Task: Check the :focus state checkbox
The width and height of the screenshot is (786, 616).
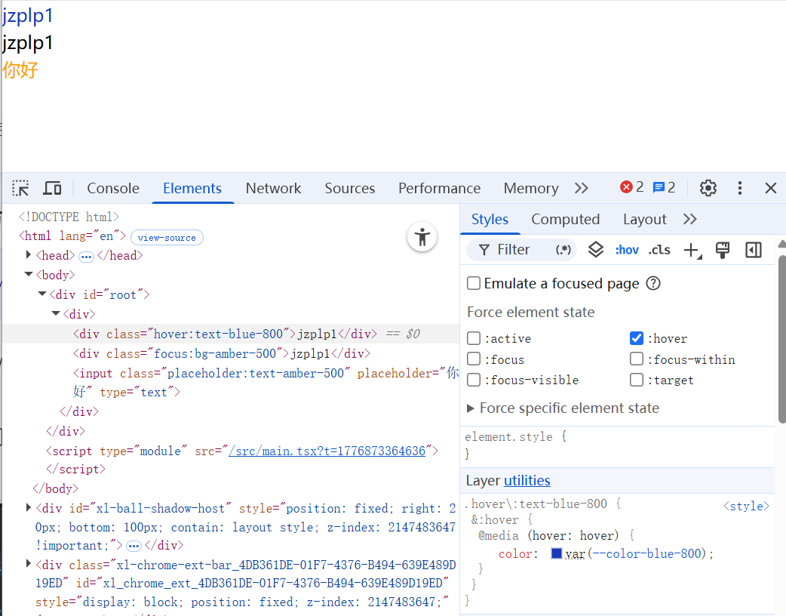Action: [474, 359]
